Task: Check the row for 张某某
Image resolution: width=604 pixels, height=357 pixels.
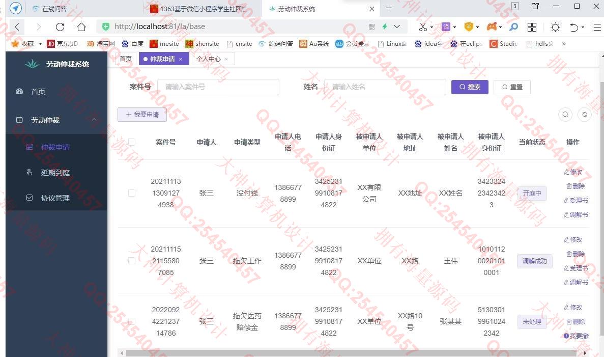Action: coord(132,321)
